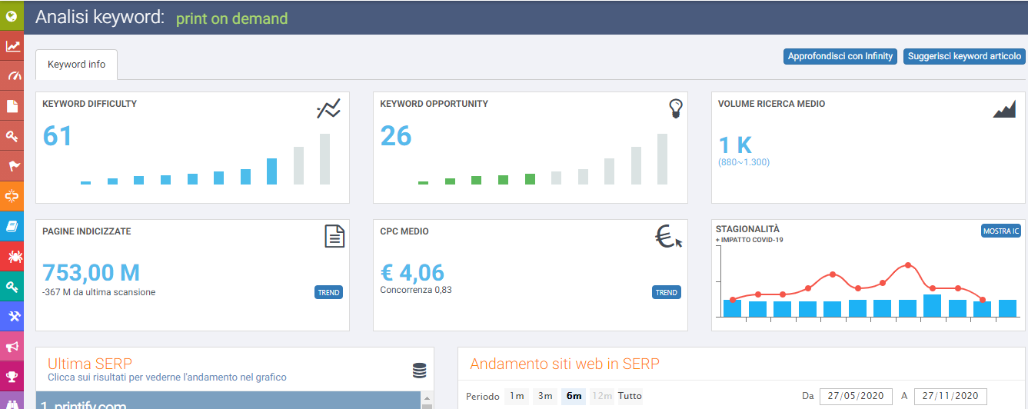Screen dimensions: 1028x409
Task: Show TREND for Pagine indicizzate
Action: coord(328,292)
